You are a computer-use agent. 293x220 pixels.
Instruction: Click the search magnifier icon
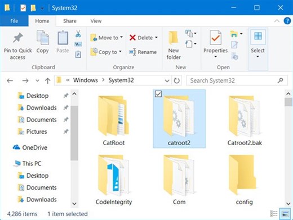point(280,80)
